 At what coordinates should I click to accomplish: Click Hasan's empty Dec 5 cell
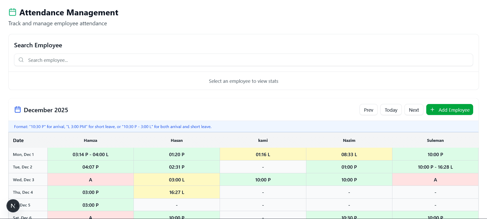[177, 205]
